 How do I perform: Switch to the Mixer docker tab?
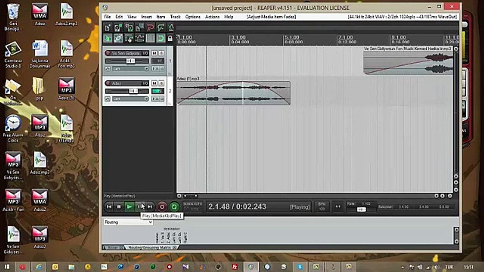tap(113, 247)
